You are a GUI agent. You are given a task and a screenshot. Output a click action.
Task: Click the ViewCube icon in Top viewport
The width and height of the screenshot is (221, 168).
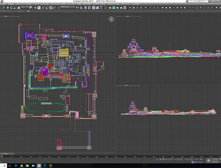tap(111, 19)
